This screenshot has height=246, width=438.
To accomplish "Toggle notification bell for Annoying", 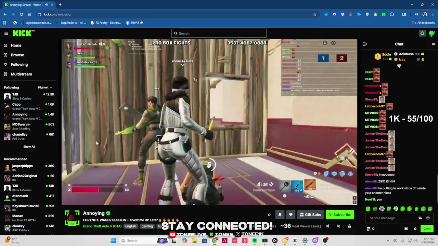I will point(280,215).
